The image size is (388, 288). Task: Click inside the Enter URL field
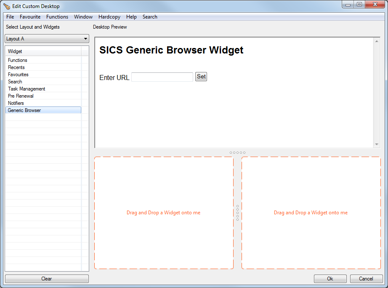pyautogui.click(x=162, y=77)
